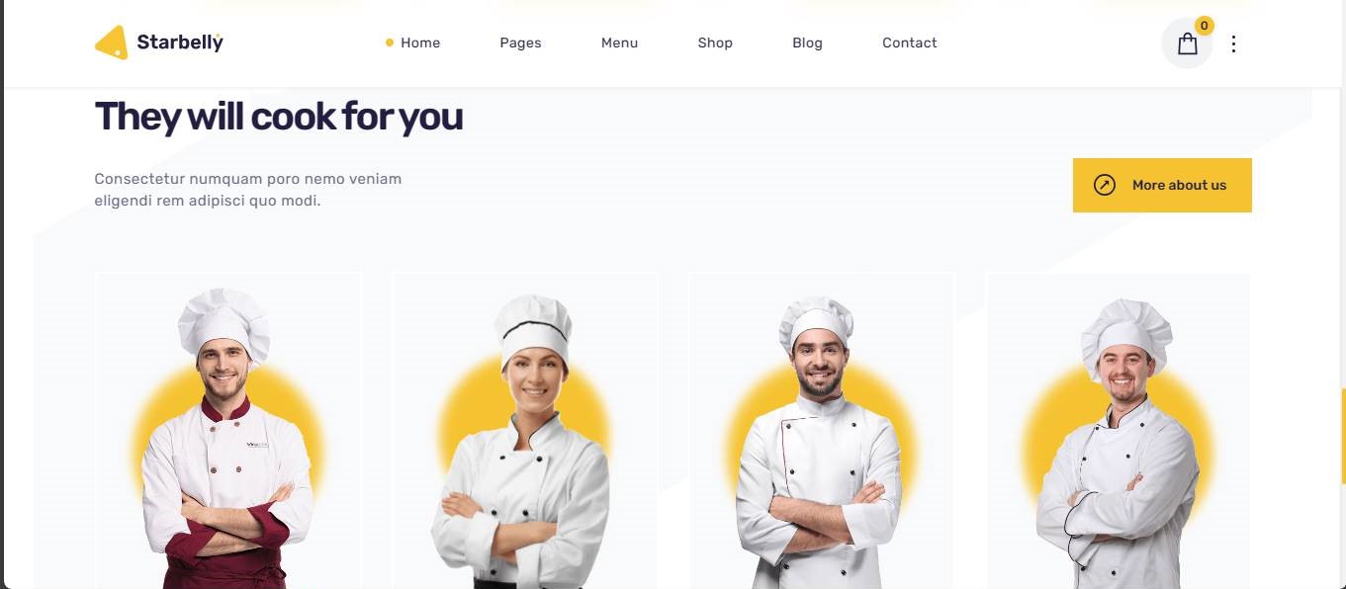Select the chef in the maroon apron
This screenshot has height=589, width=1346.
pos(228,431)
